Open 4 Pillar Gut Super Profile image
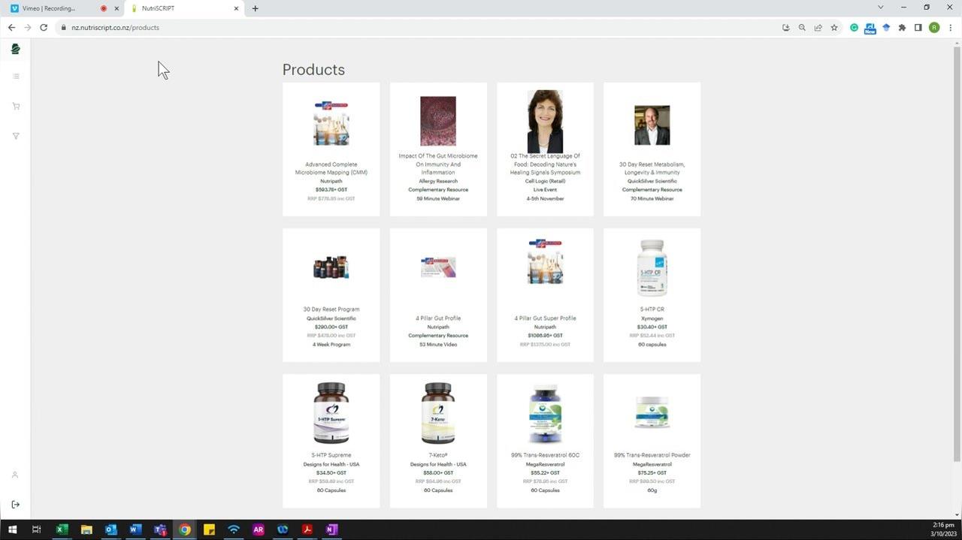This screenshot has height=540, width=962. click(545, 261)
